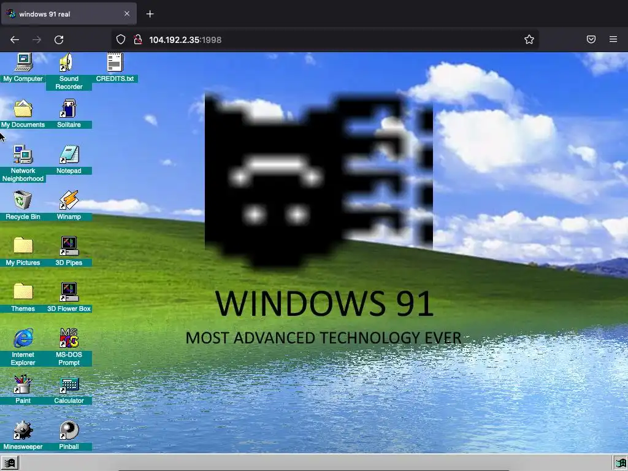Click the Start button on the taskbar
Image resolution: width=628 pixels, height=471 pixels.
coord(10,463)
